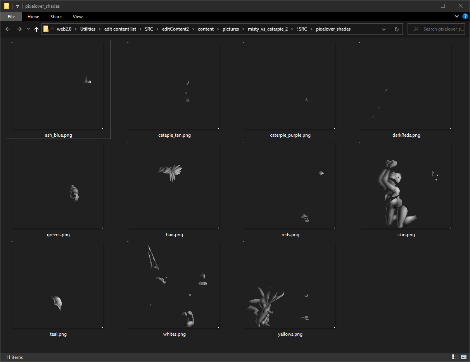This screenshot has width=470, height=362.
Task: Navigate to editContent2 breadcrumb folder
Action: [x=175, y=29]
